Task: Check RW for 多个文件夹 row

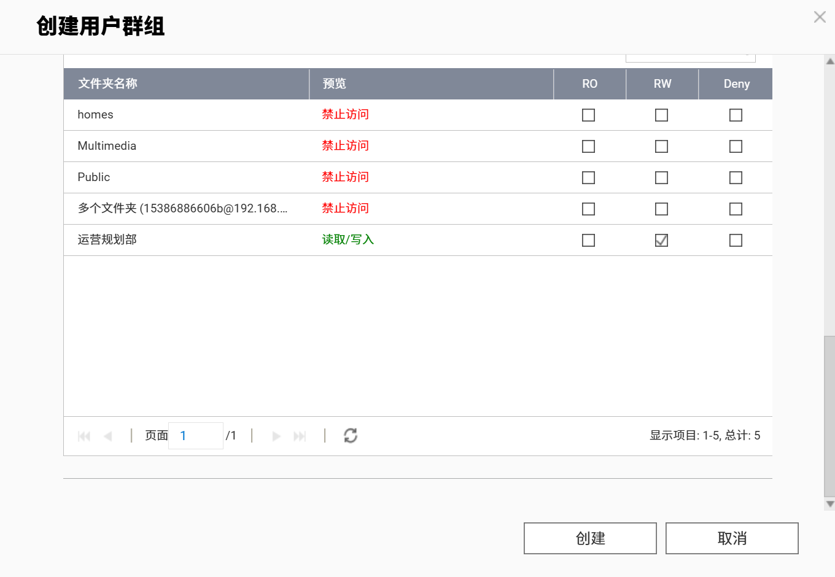Action: coord(661,209)
